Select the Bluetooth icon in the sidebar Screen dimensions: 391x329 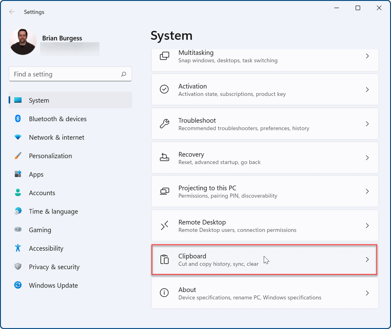(18, 119)
